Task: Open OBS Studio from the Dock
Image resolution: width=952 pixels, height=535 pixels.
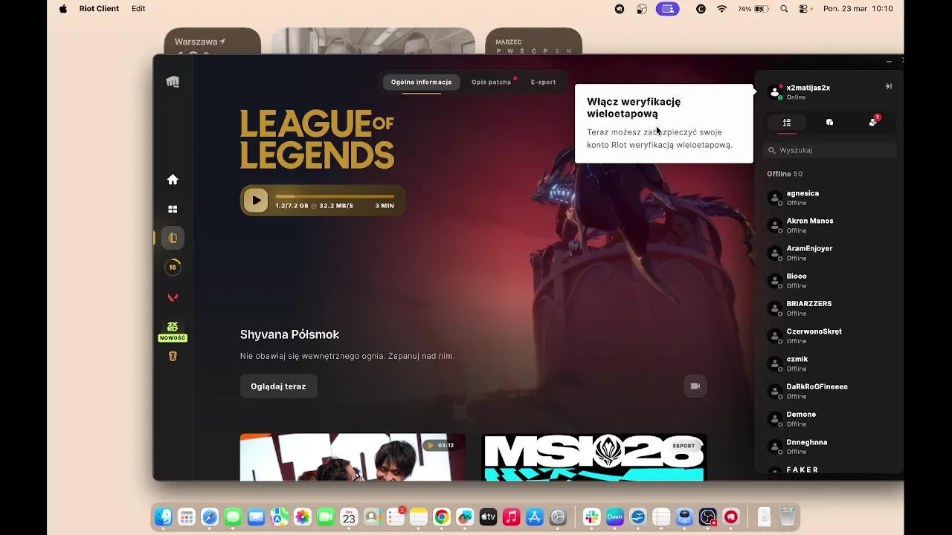Action: pos(708,517)
